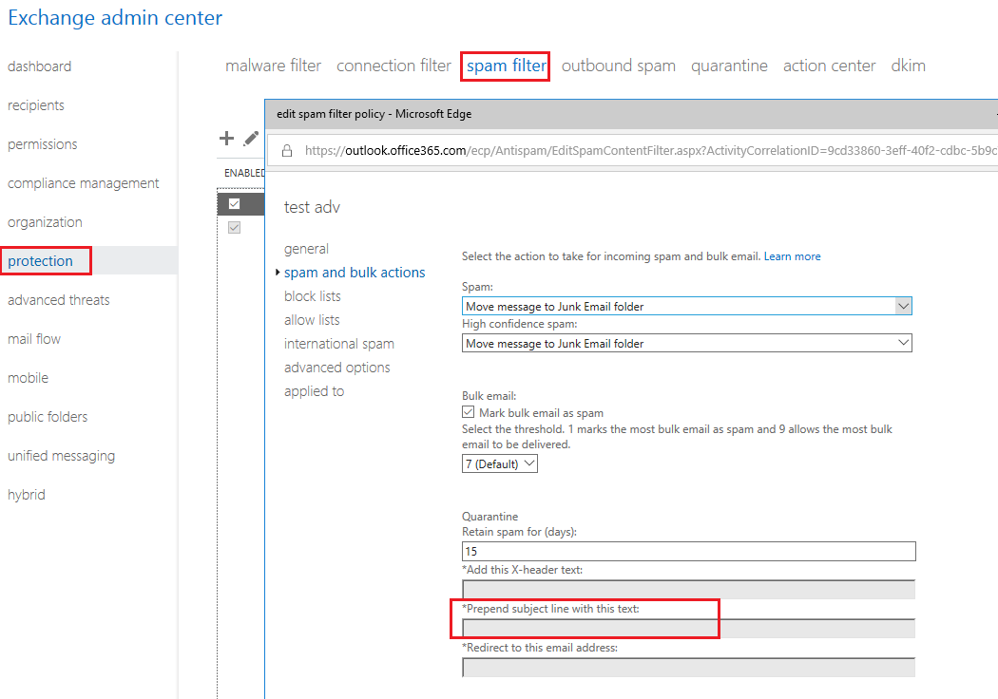The width and height of the screenshot is (998, 699).
Task: Select the spam filter tab
Action: [506, 66]
